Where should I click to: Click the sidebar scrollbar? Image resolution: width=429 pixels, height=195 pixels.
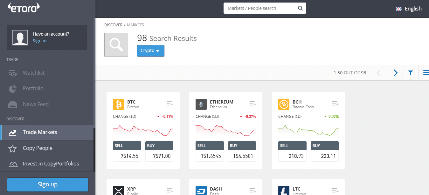click(x=94, y=150)
